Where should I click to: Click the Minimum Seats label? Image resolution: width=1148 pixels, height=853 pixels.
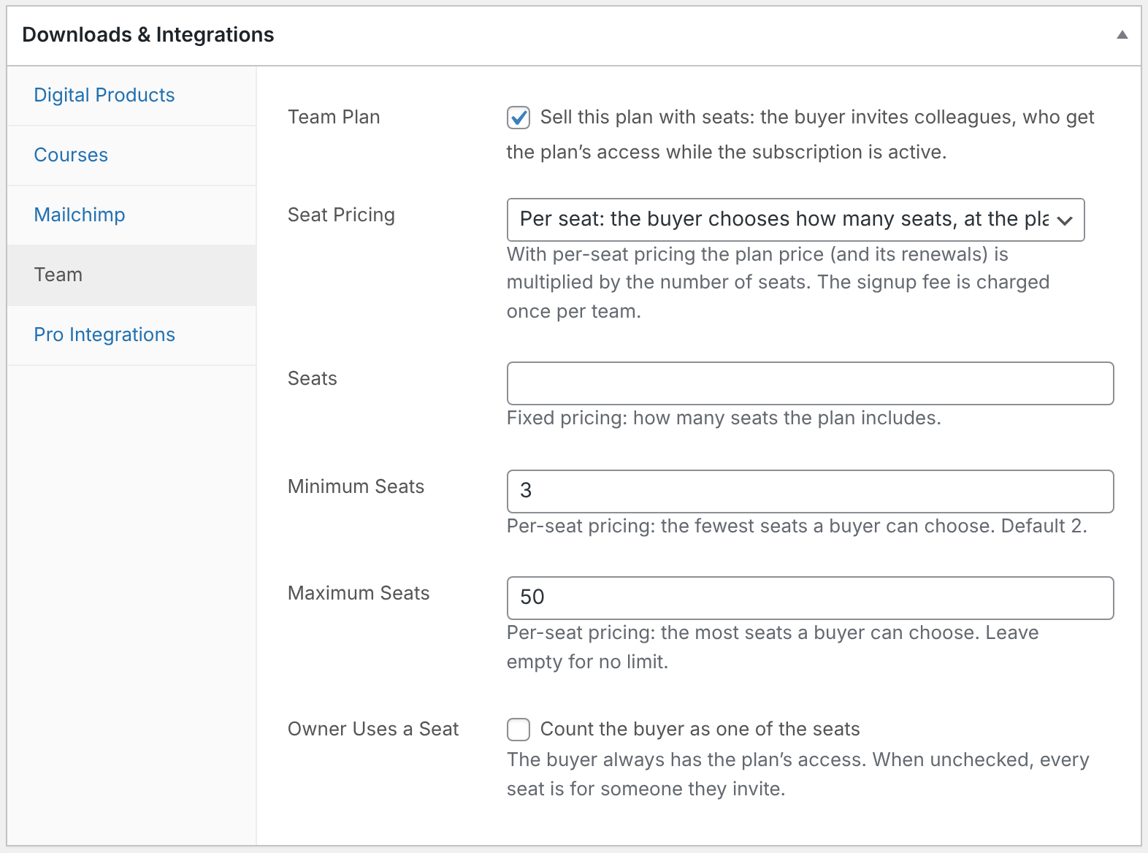(x=356, y=486)
